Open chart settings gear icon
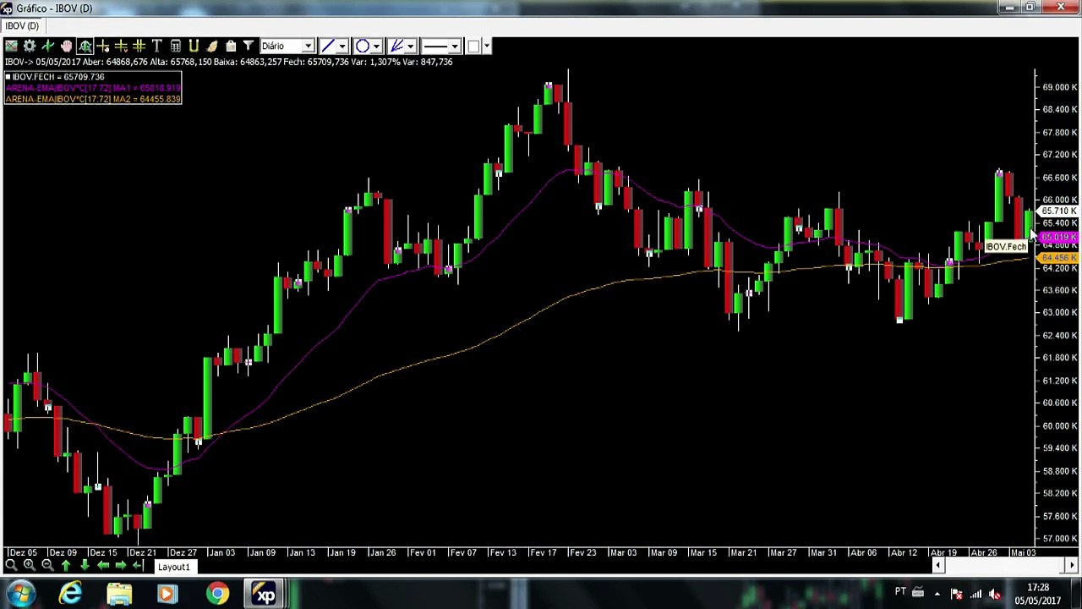Image resolution: width=1082 pixels, height=609 pixels. pyautogui.click(x=30, y=46)
